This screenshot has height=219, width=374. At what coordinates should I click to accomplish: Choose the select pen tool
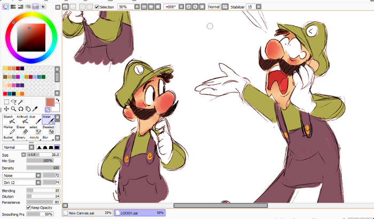pos(35,130)
